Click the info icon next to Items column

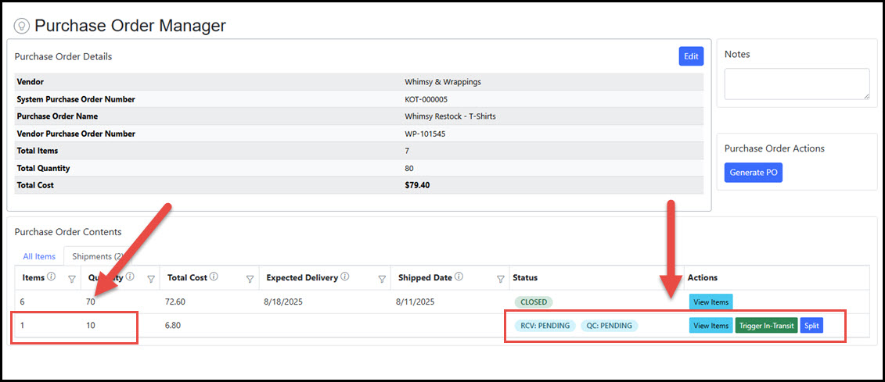[x=51, y=277]
